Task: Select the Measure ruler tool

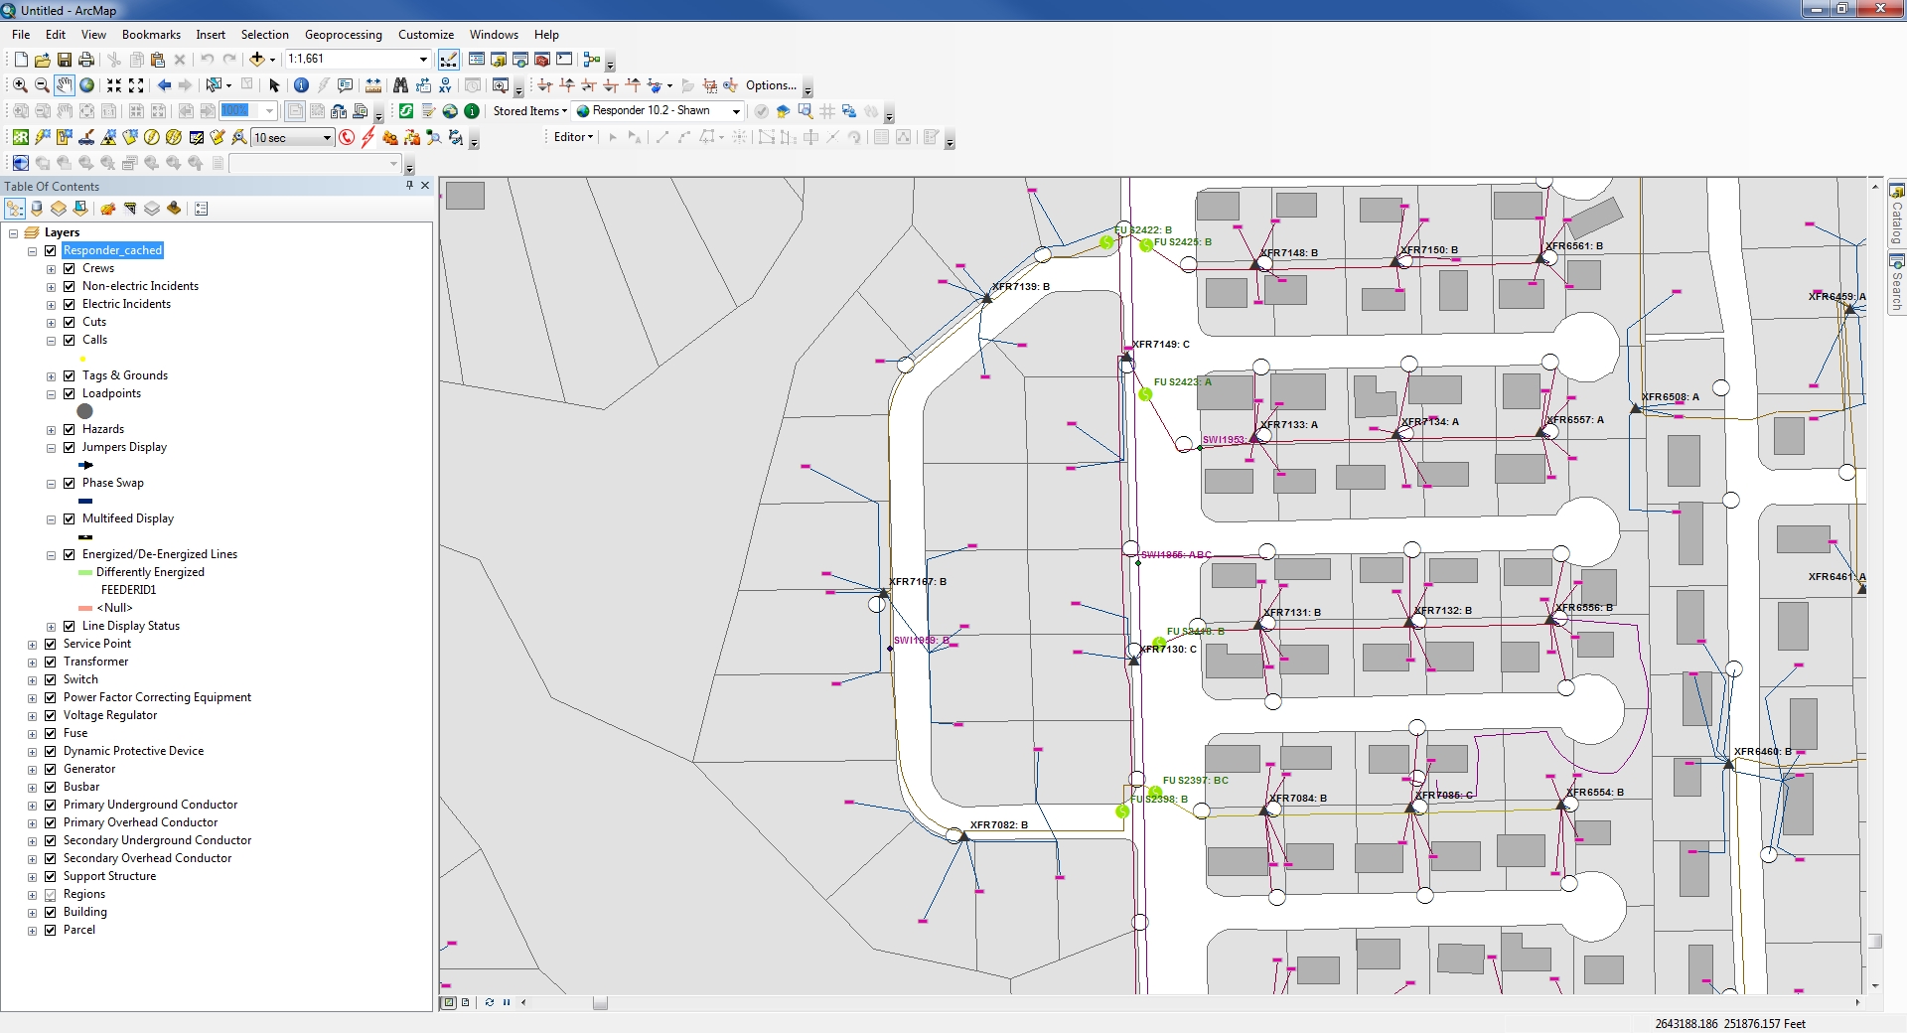Action: (373, 85)
